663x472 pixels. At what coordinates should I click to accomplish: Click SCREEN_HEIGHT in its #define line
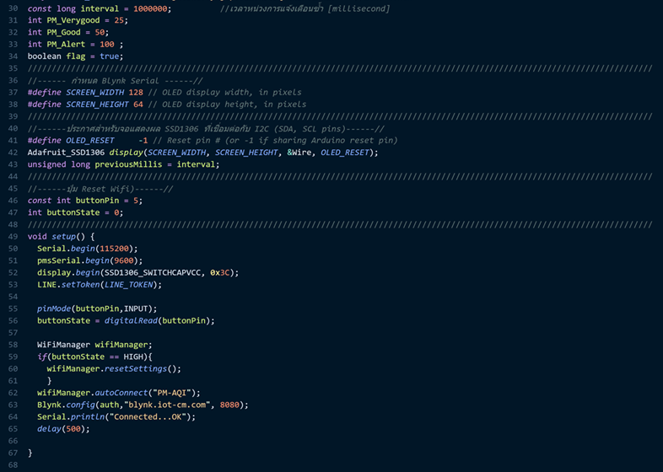coord(97,105)
